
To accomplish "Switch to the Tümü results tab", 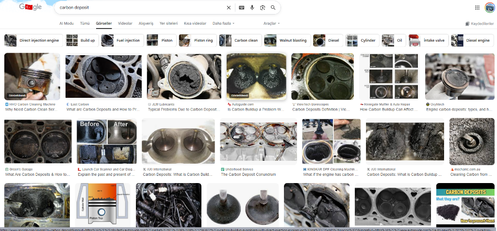I will [x=84, y=23].
